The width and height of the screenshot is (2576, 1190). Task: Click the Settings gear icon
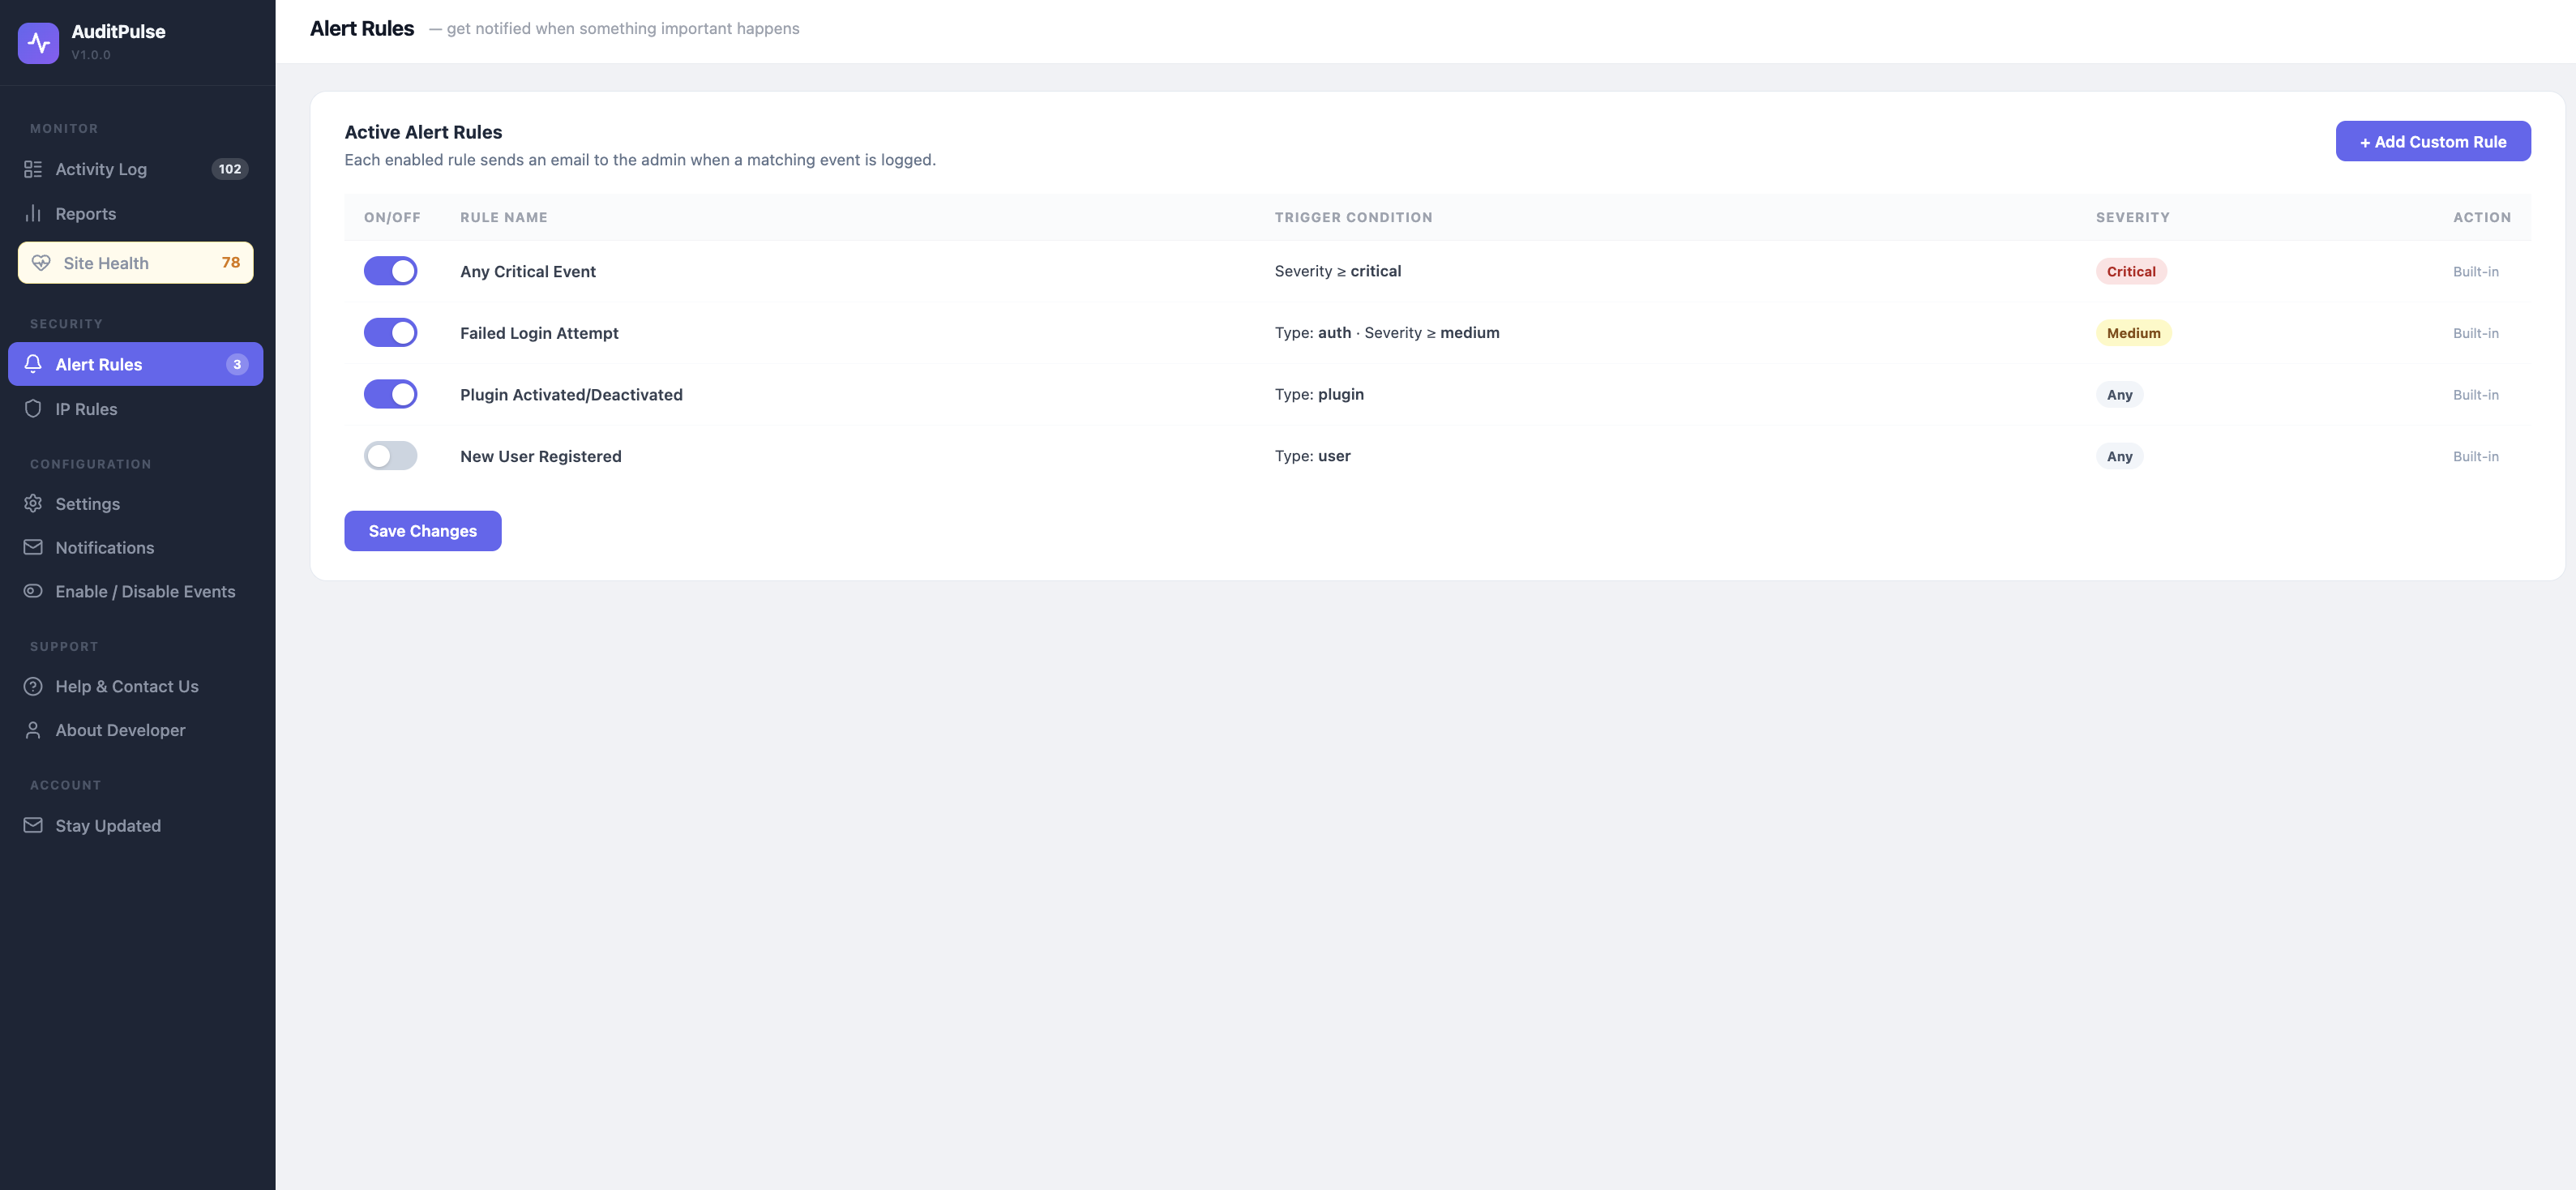tap(33, 503)
